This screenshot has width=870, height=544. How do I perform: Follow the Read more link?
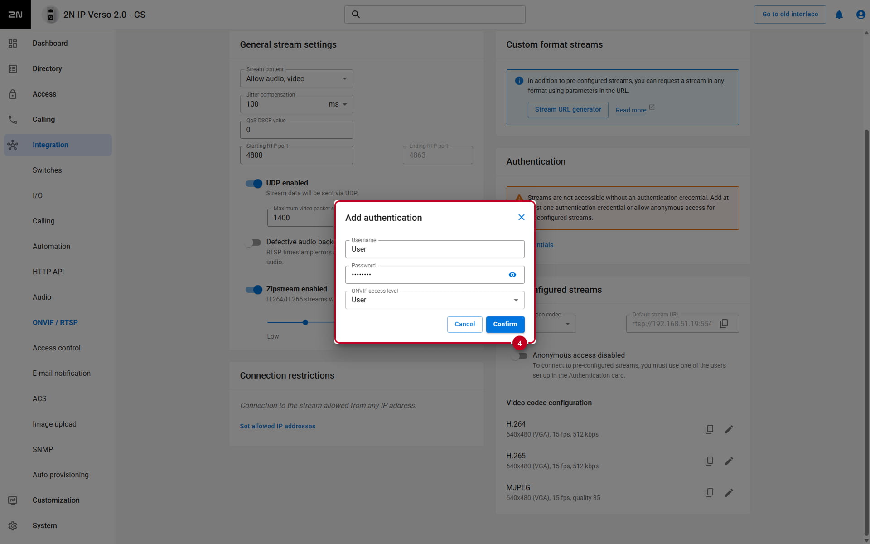click(631, 110)
